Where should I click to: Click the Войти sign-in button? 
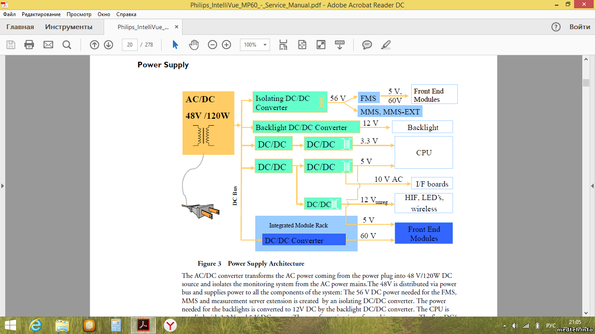580,27
